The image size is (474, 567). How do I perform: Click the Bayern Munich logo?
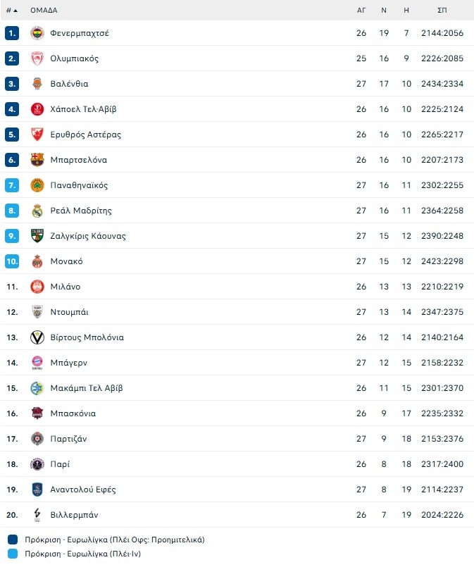(37, 363)
